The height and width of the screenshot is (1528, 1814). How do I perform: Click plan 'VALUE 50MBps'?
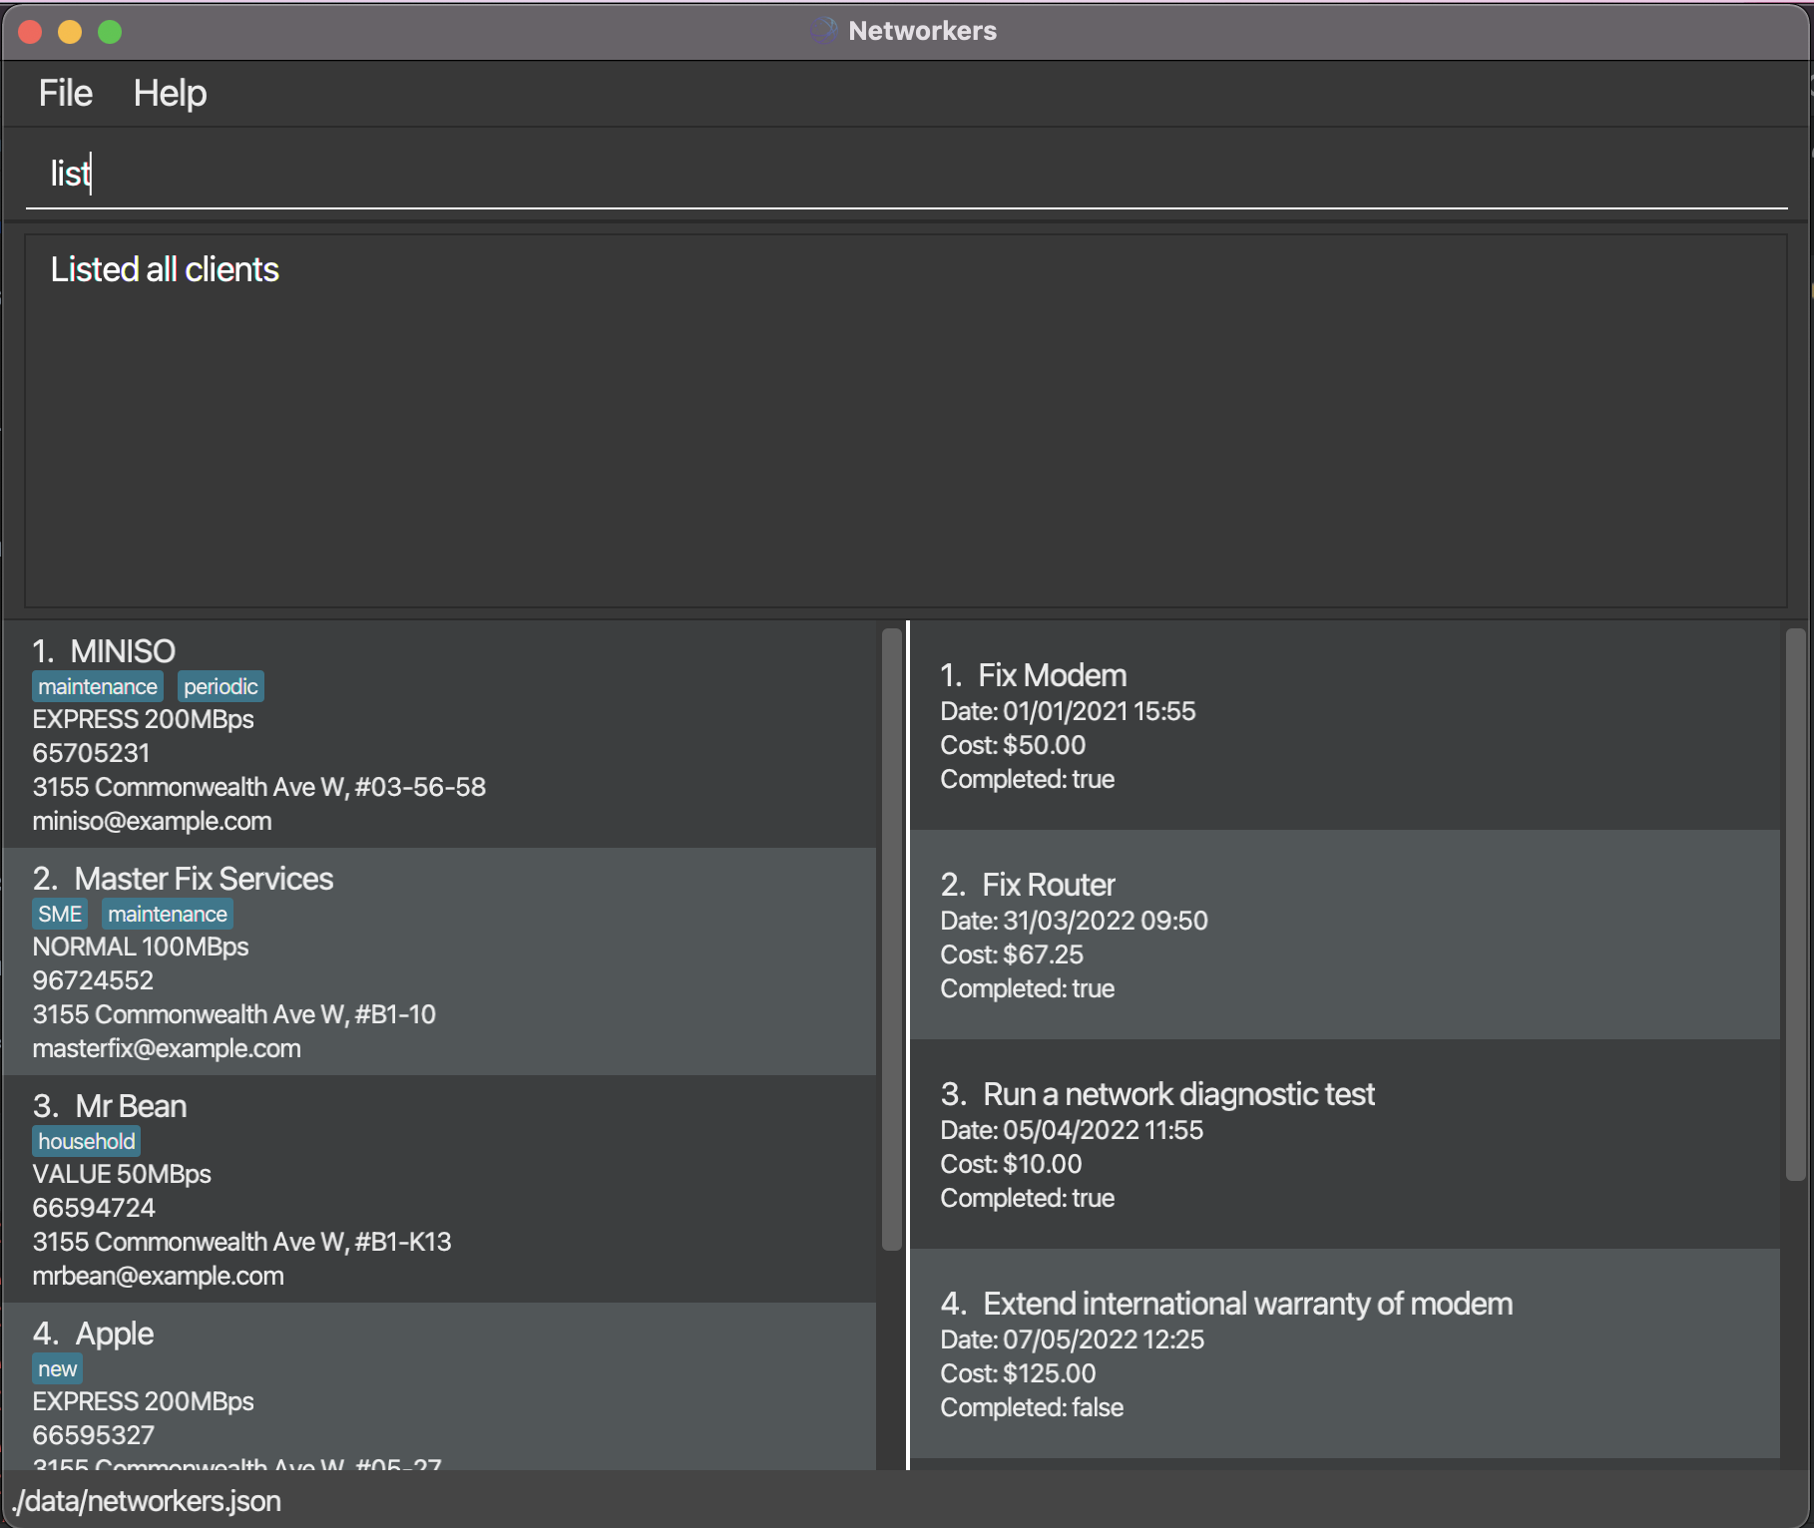pos(122,1174)
